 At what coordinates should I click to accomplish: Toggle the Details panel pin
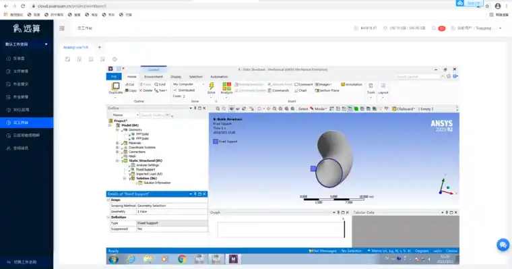pos(195,194)
